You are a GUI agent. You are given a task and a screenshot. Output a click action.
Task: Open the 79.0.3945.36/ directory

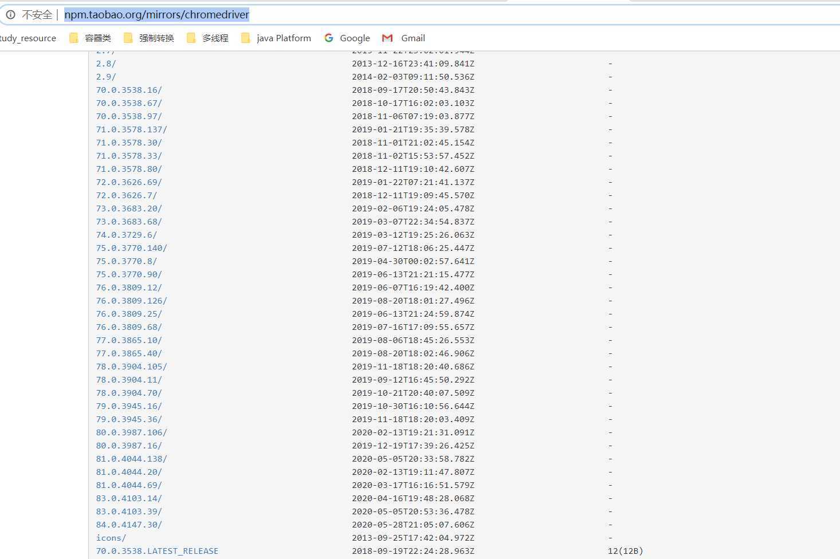(129, 419)
